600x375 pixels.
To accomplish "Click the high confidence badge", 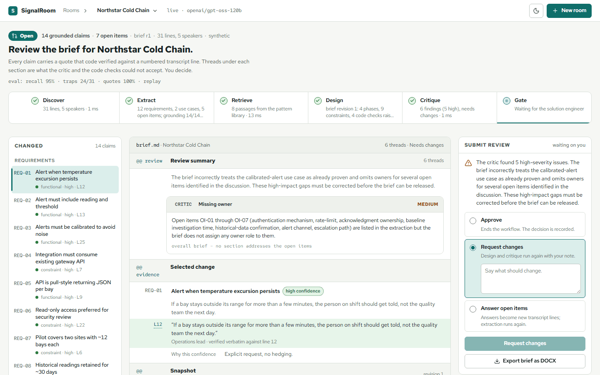I will [x=303, y=291].
